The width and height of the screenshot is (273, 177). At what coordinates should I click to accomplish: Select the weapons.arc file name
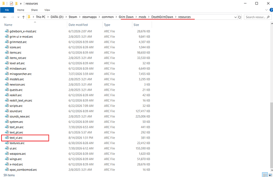[18, 154]
